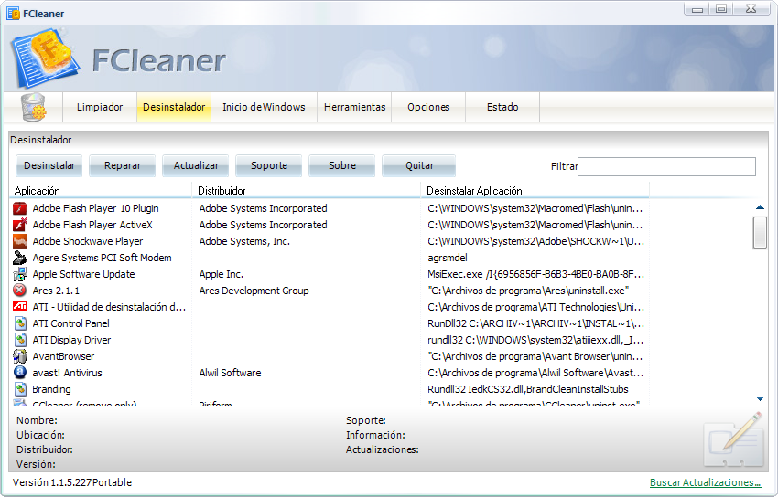Screen dimensions: 778x497
Task: Click the Adobe Flash Player 10 Plugin icon
Action: click(20, 208)
